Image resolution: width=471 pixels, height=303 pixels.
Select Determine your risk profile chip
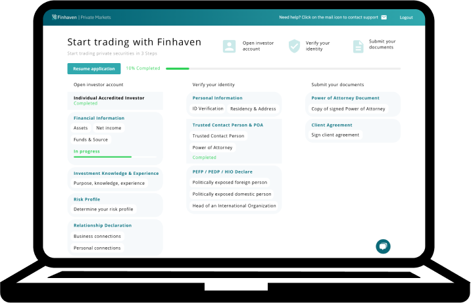tap(103, 209)
